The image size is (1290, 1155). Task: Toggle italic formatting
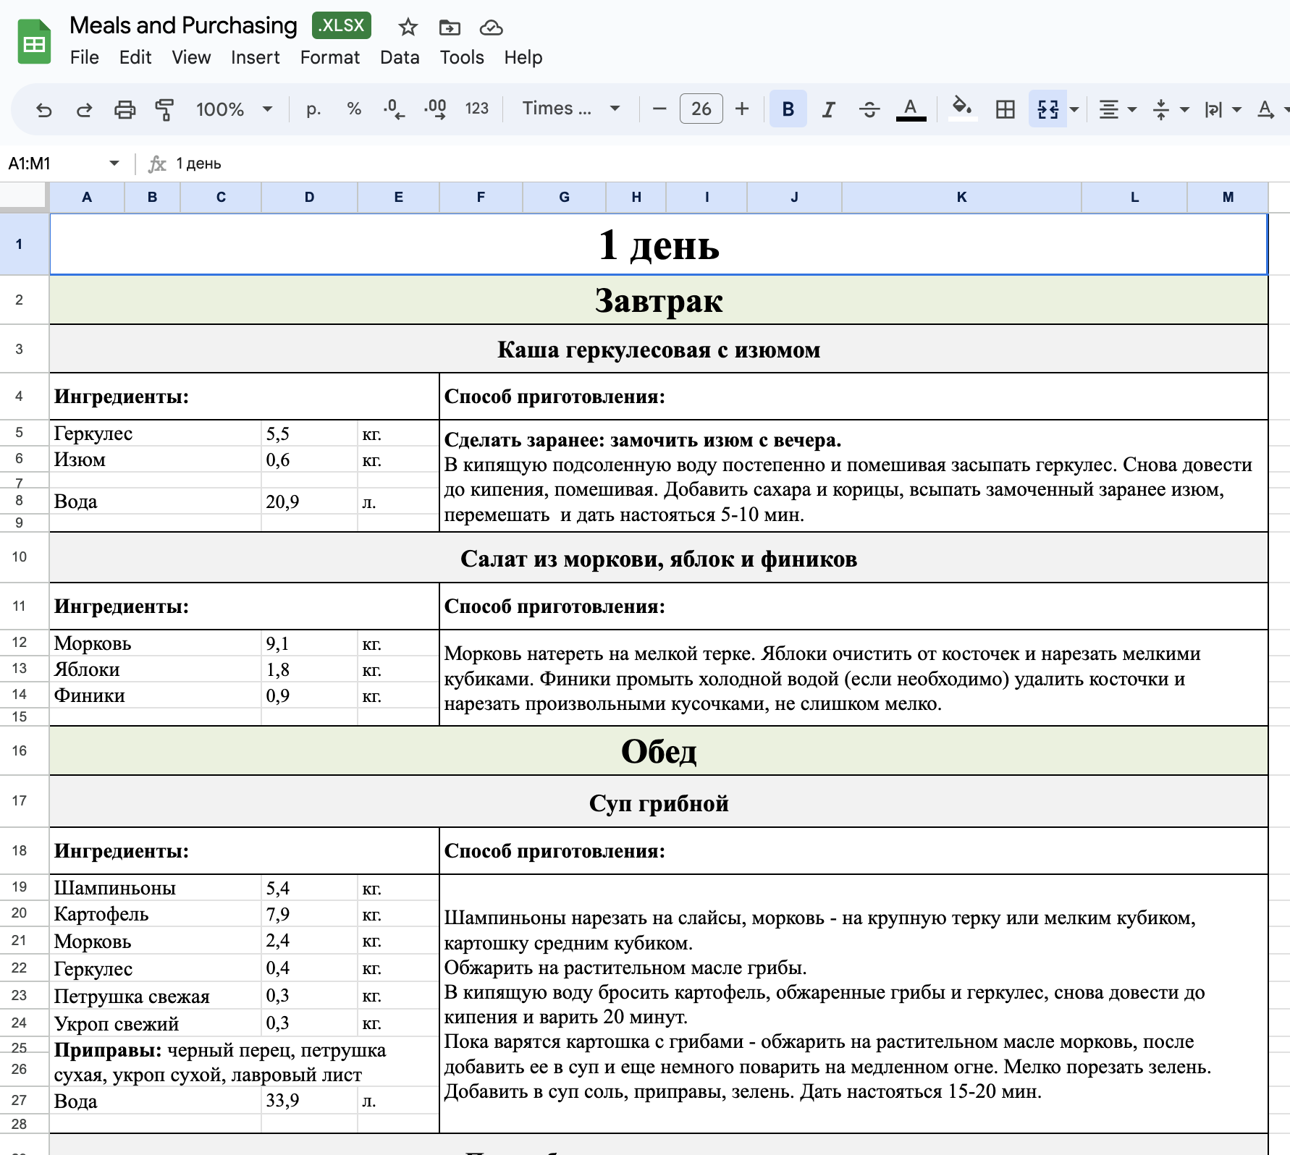[828, 109]
